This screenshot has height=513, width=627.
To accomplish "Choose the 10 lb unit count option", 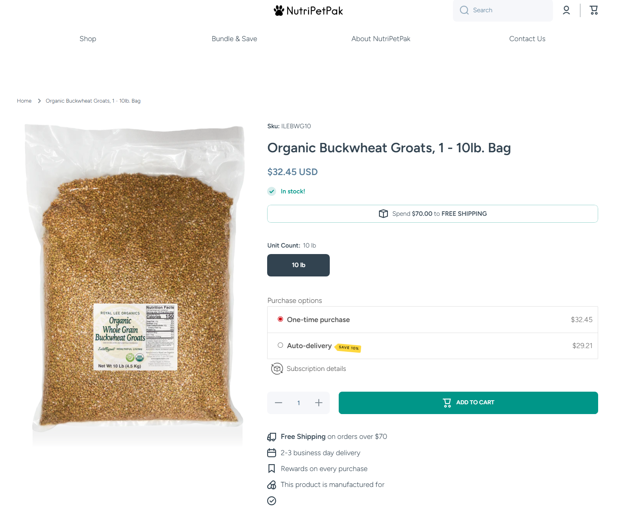I will (298, 265).
